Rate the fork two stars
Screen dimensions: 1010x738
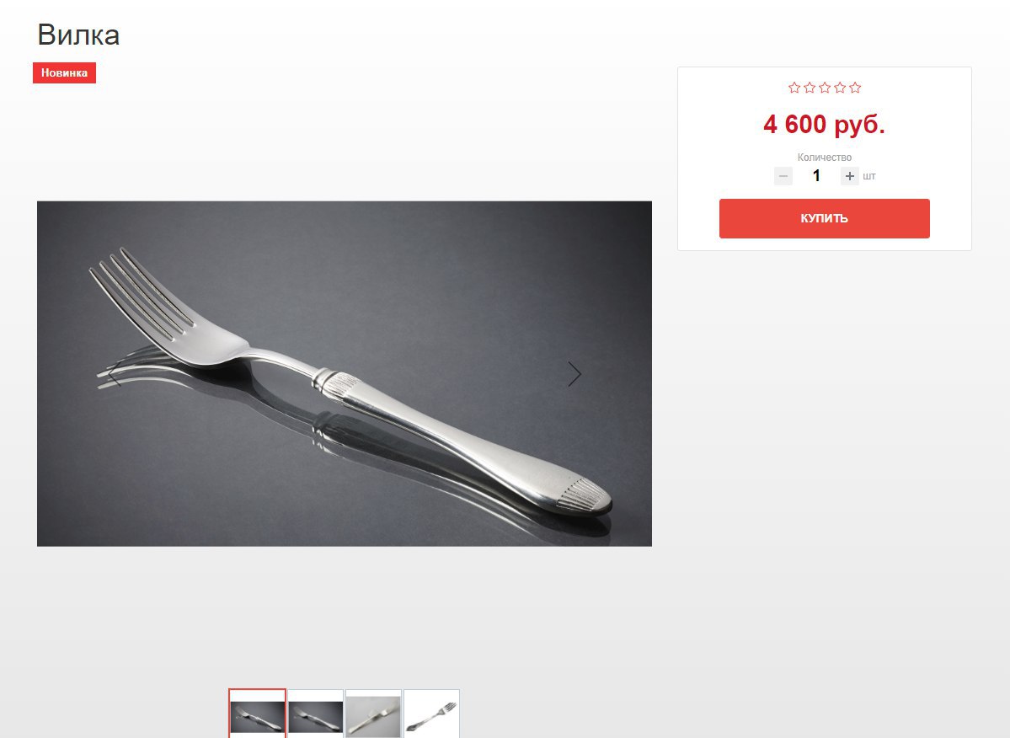point(810,88)
